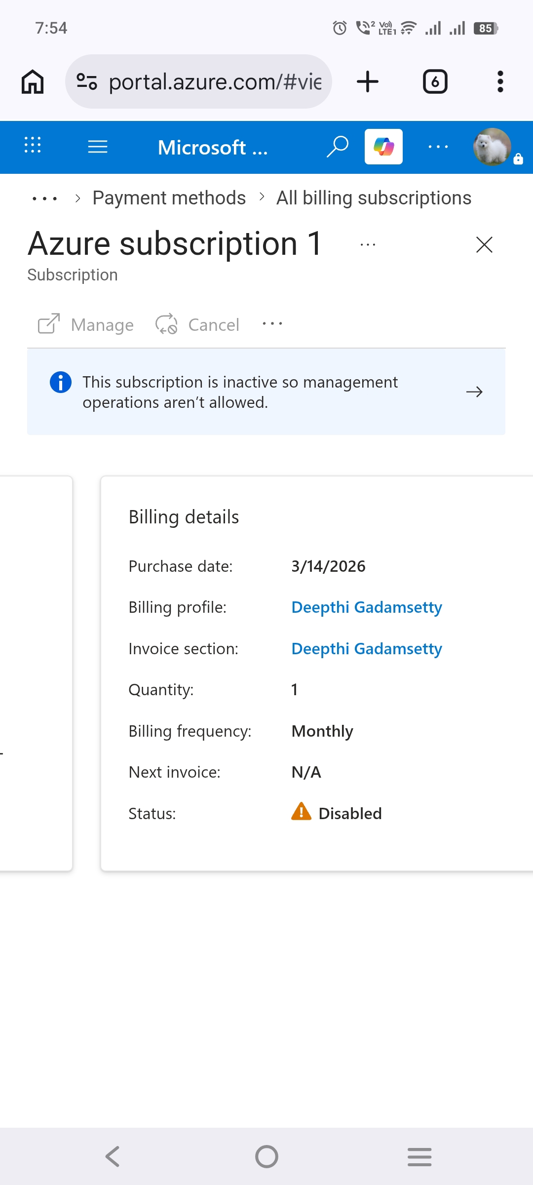Screen dimensions: 533x1185
Task: Tap the Android home navigation button
Action: (266, 1156)
